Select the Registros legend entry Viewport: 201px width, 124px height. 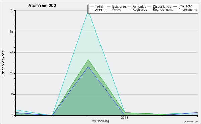pyautogui.click(x=137, y=10)
